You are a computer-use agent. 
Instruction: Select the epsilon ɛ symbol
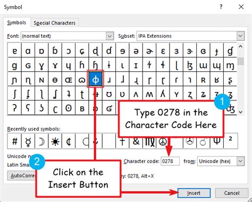pos(163,51)
